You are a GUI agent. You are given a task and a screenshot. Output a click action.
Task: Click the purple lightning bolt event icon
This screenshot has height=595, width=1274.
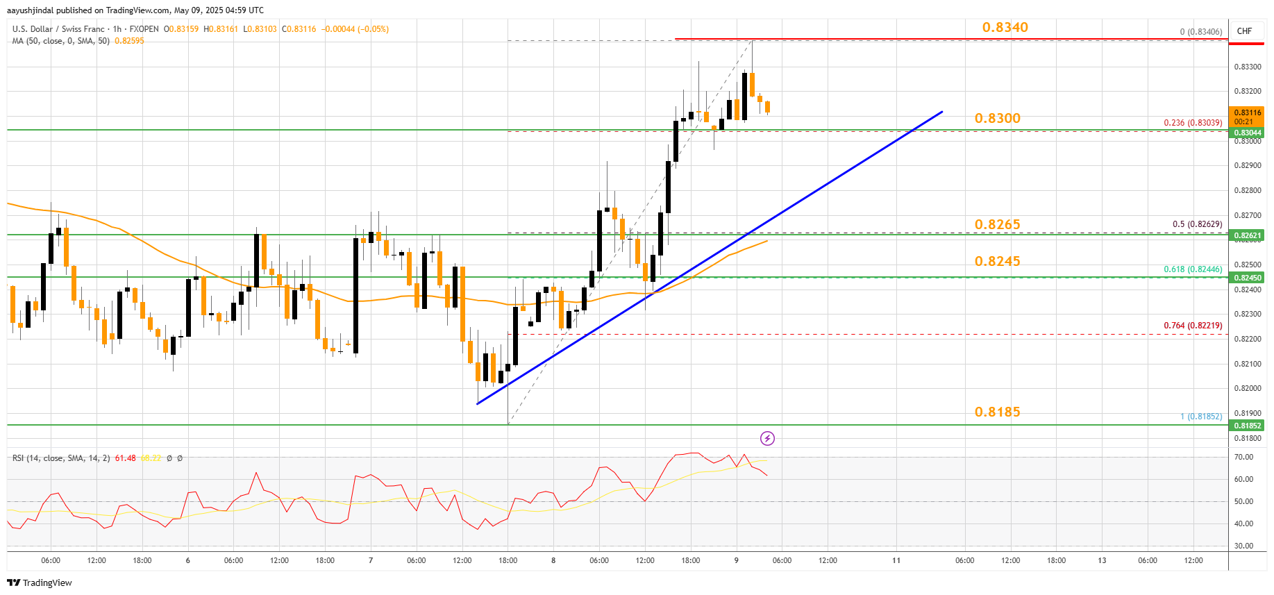(x=767, y=438)
